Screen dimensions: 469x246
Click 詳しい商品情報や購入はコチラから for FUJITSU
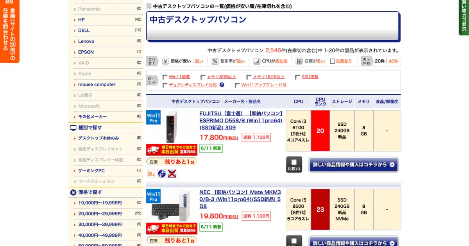[354, 165]
